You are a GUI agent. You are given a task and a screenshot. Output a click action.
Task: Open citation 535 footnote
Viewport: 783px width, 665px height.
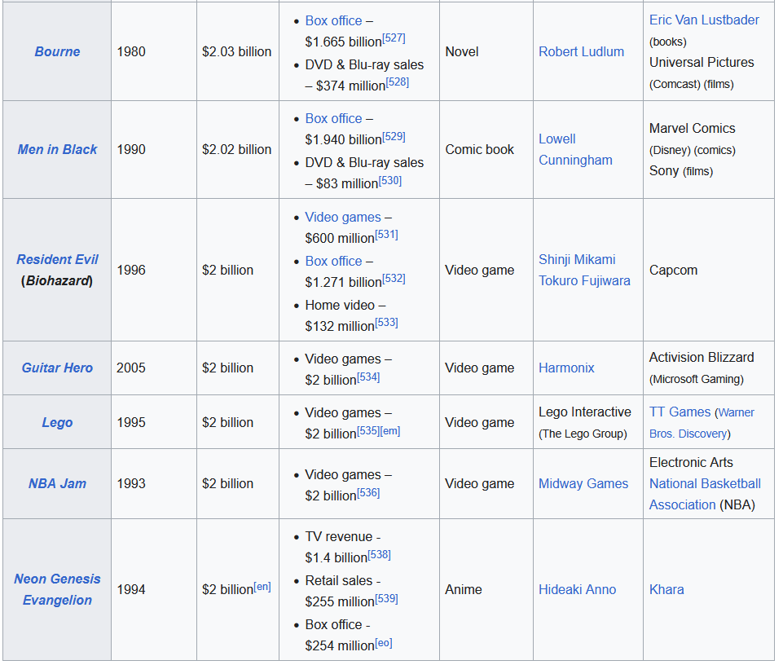[x=368, y=430]
